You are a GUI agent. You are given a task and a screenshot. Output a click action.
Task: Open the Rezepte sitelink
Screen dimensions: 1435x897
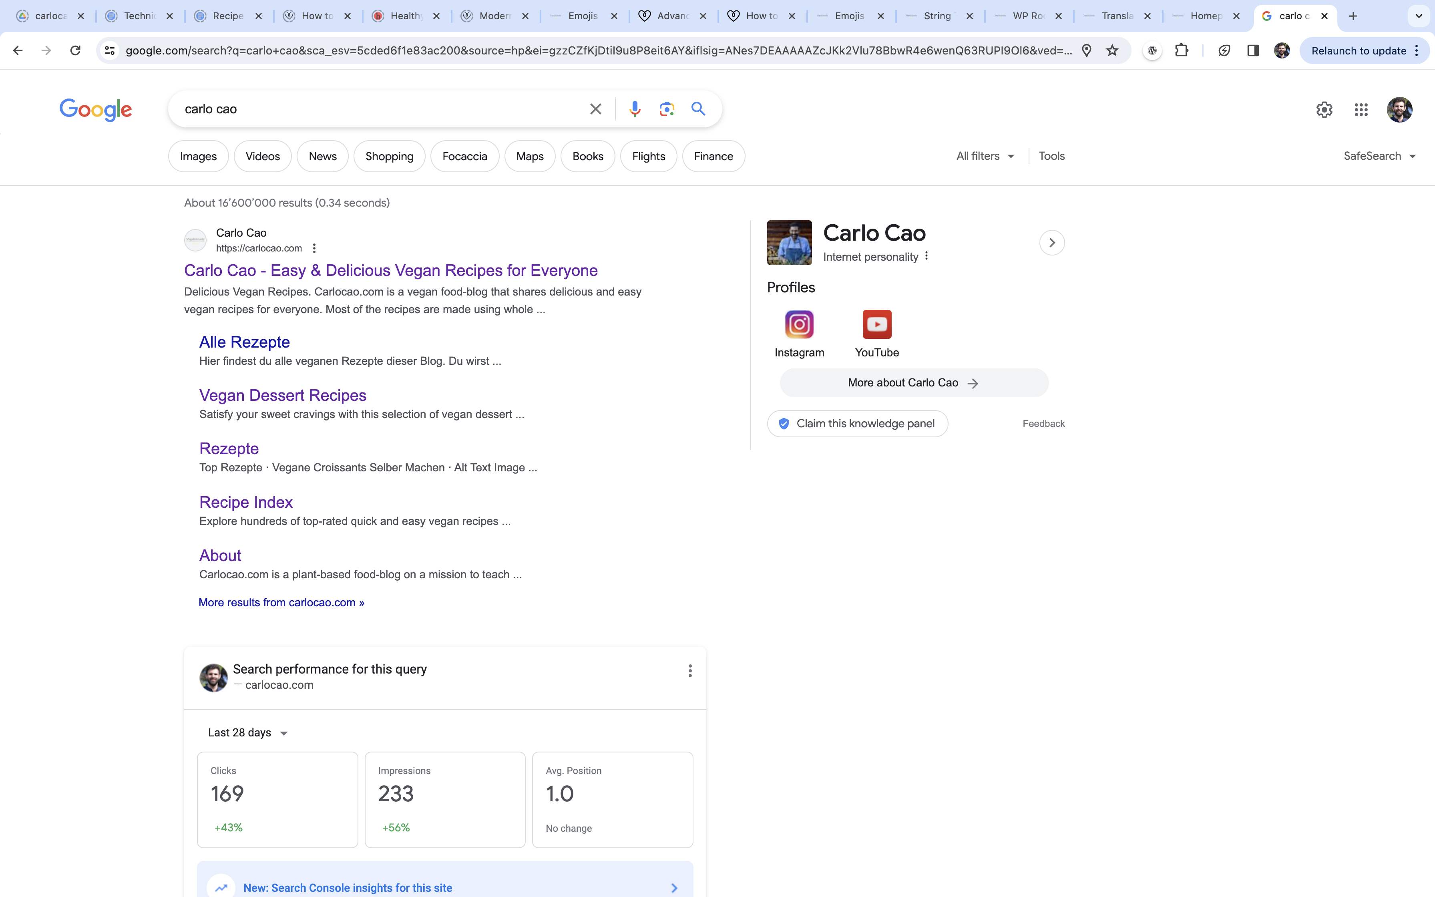point(229,449)
